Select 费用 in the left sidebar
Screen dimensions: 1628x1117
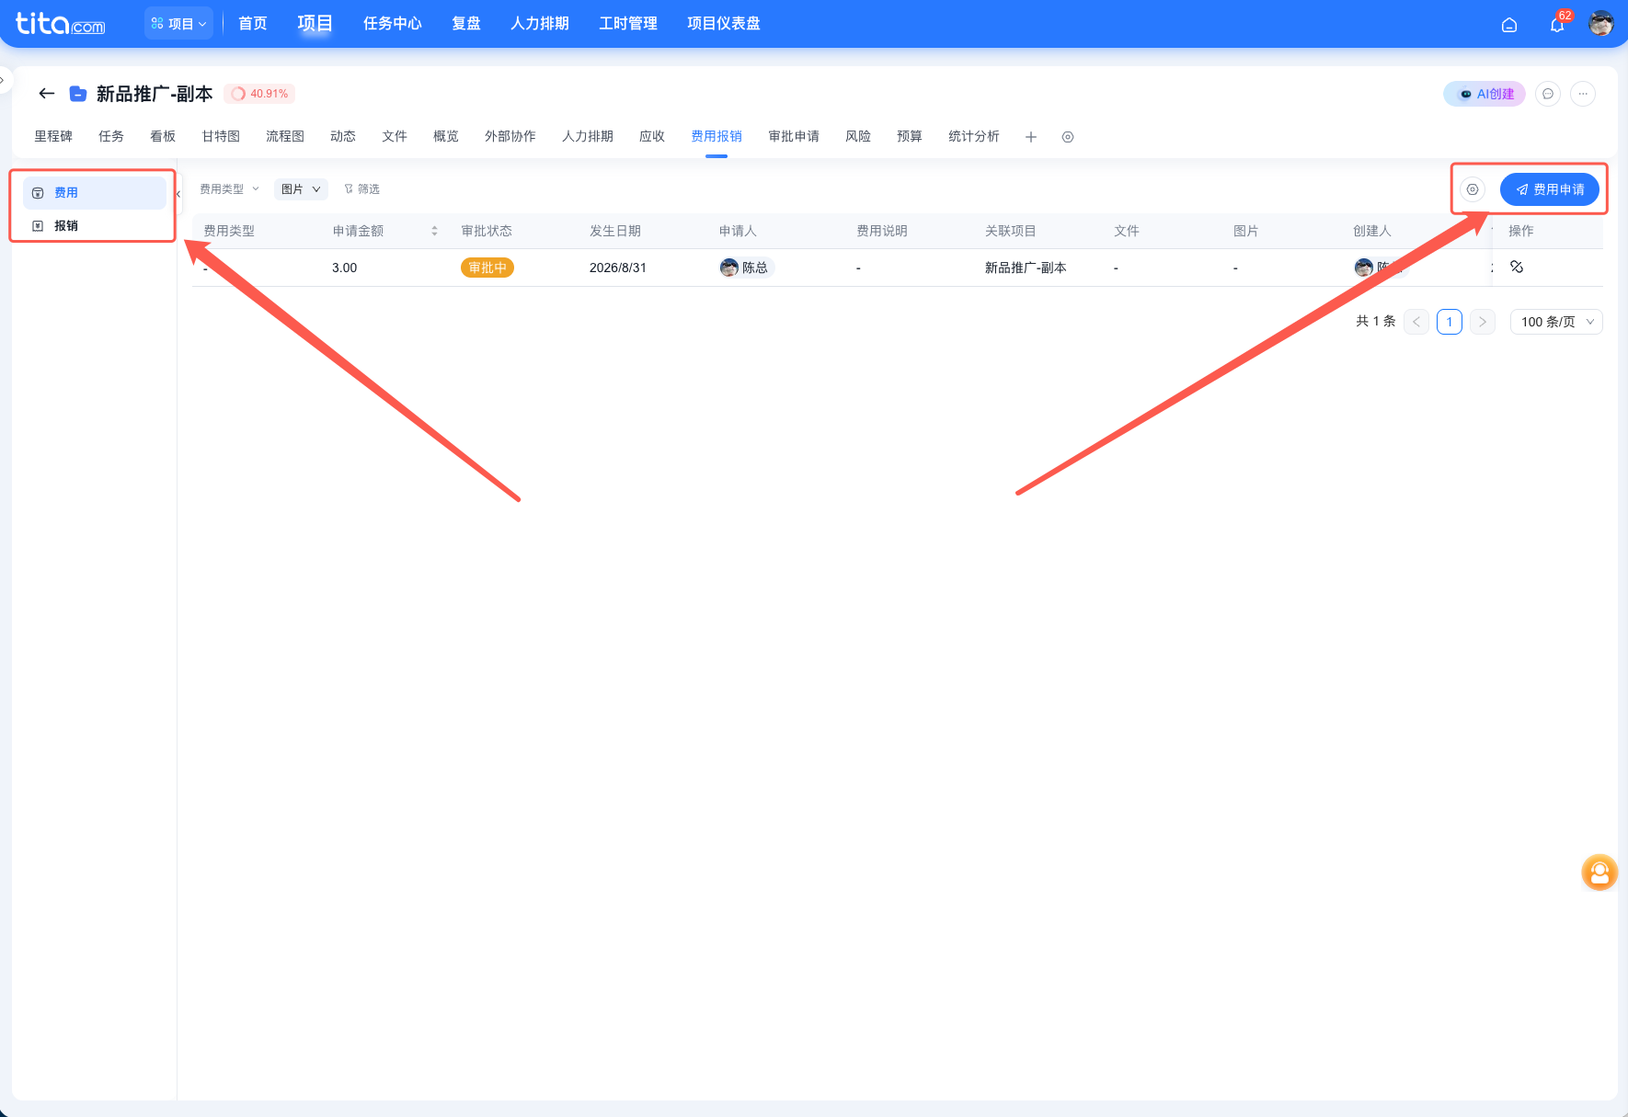click(95, 193)
